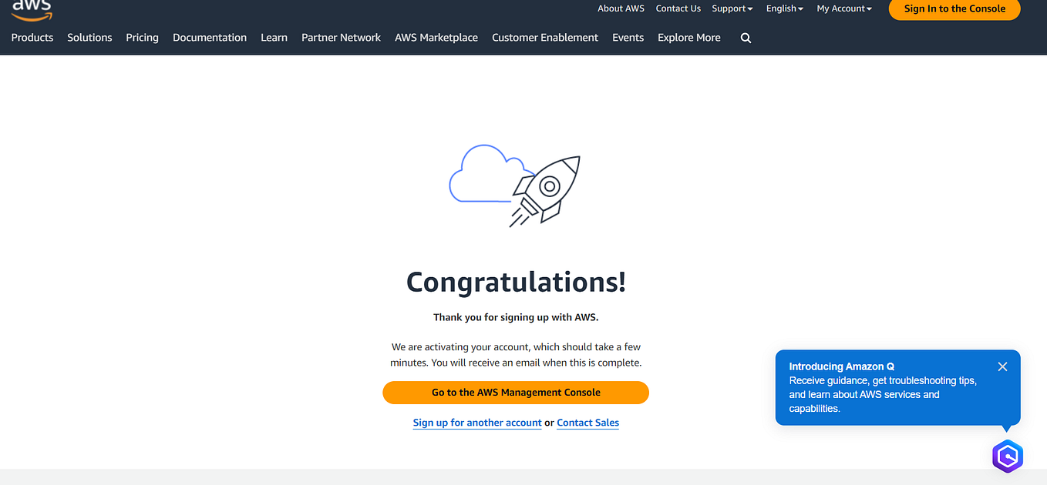Select the Learn menu item

[x=274, y=37]
